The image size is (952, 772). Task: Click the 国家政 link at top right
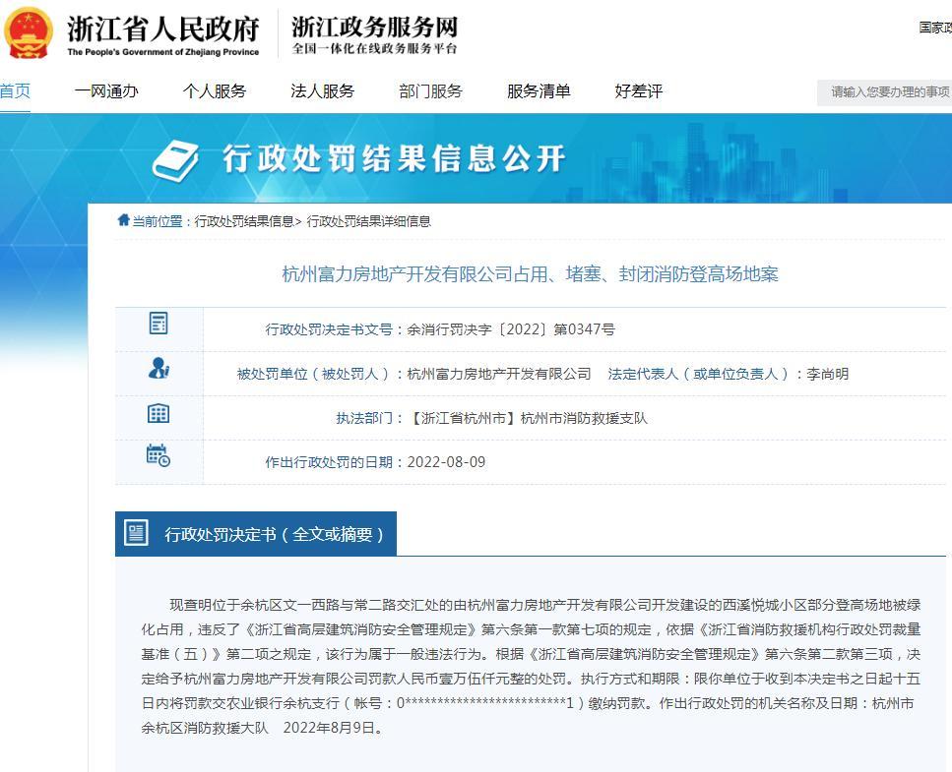(935, 28)
